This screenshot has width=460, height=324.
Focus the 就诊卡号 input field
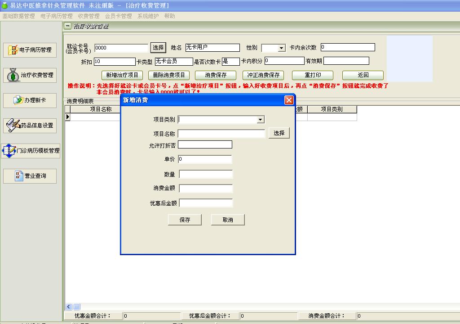121,48
